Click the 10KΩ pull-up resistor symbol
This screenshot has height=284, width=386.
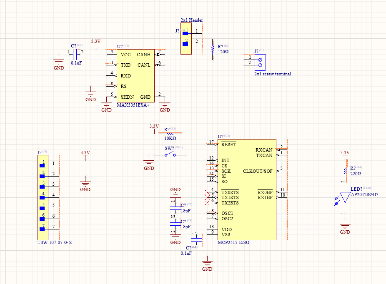[170, 134]
